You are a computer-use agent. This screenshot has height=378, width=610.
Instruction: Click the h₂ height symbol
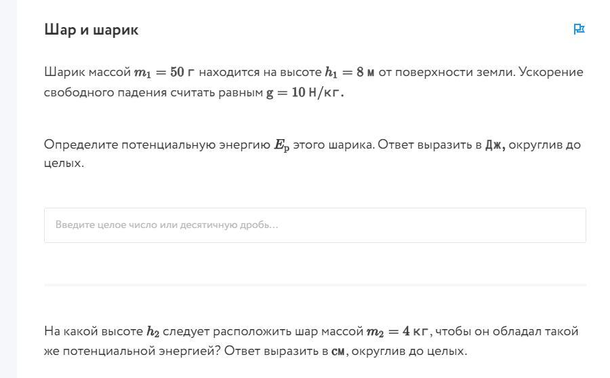153,332
